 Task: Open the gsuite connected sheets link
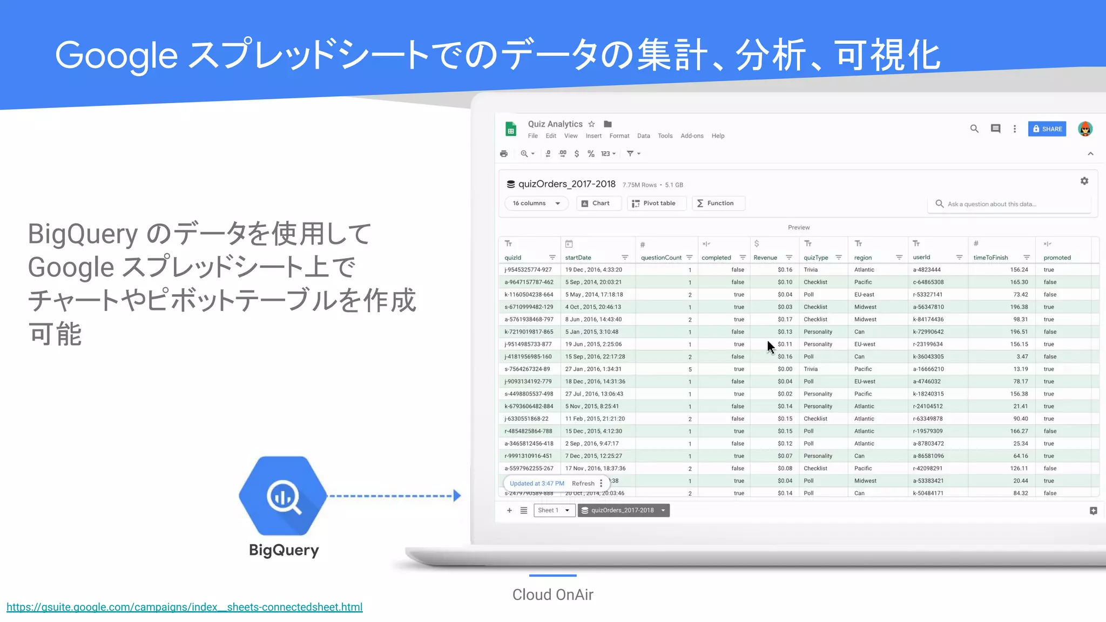coord(184,607)
